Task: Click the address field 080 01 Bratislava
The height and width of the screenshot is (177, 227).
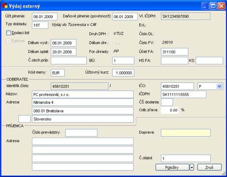Action: click(x=82, y=111)
